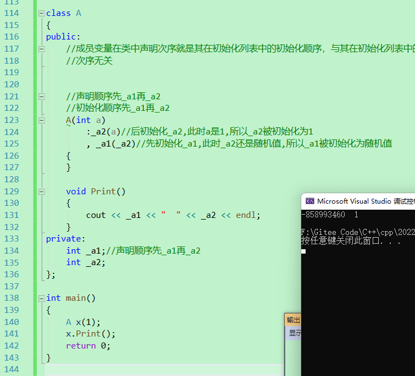Screen dimensions: 415x376
Task: Click the empty current line 144
Action: (164, 369)
